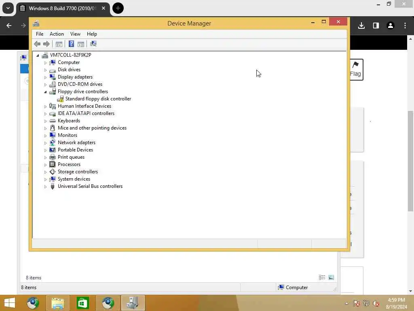Click the Device Manager title bar icon

point(36,23)
